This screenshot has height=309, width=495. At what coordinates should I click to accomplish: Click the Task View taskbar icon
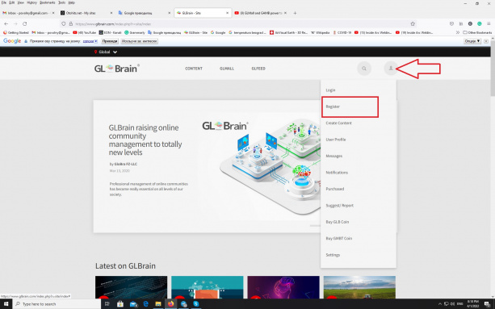tap(107, 304)
